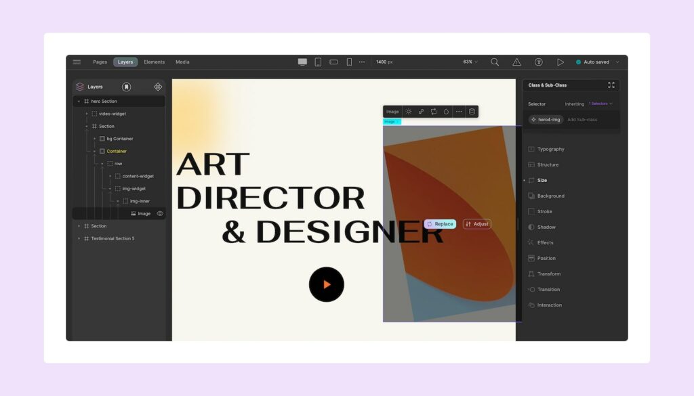
Task: Open the accessibility checker icon
Action: tap(538, 62)
